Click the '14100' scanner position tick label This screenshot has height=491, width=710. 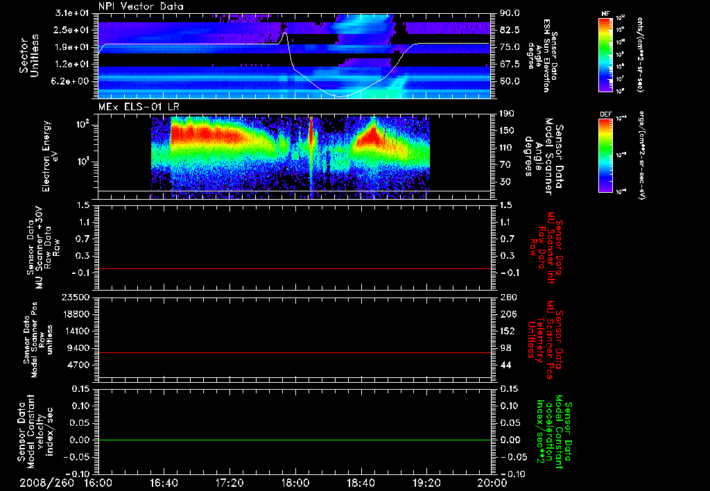[x=79, y=331]
